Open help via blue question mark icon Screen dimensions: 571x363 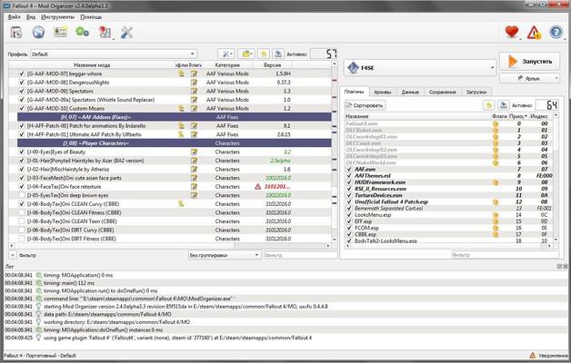tap(556, 33)
